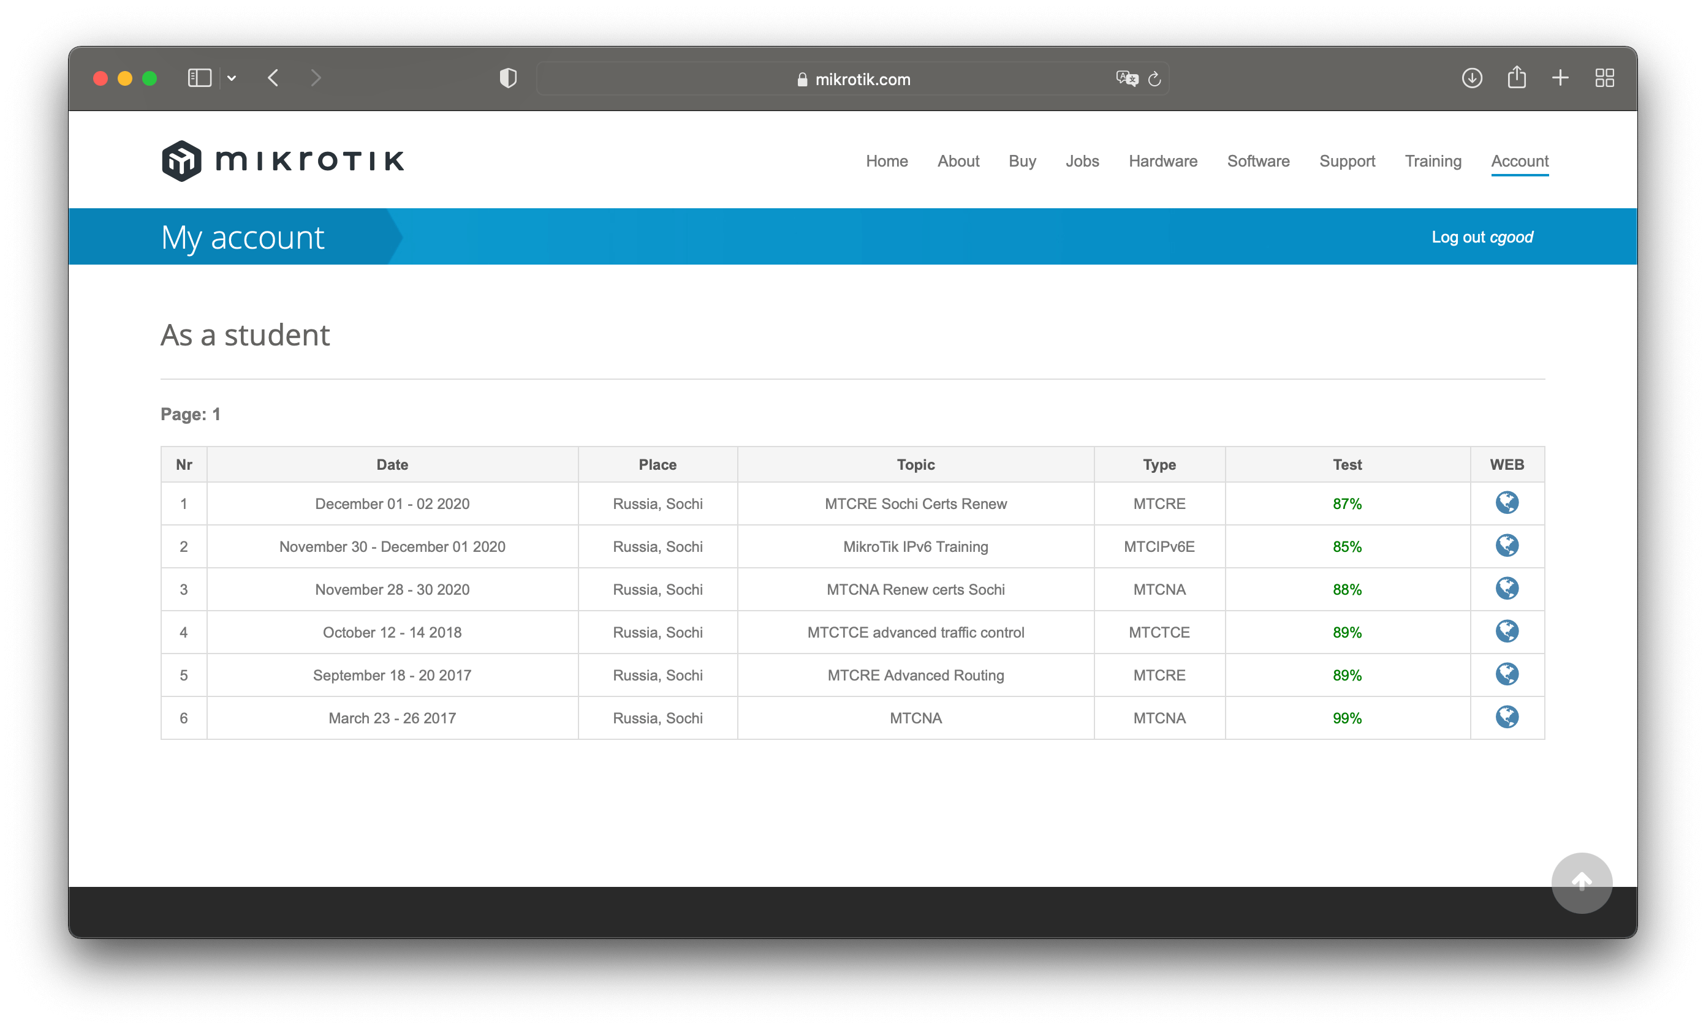1706x1029 pixels.
Task: Show the tab overview grid
Action: [x=1604, y=78]
